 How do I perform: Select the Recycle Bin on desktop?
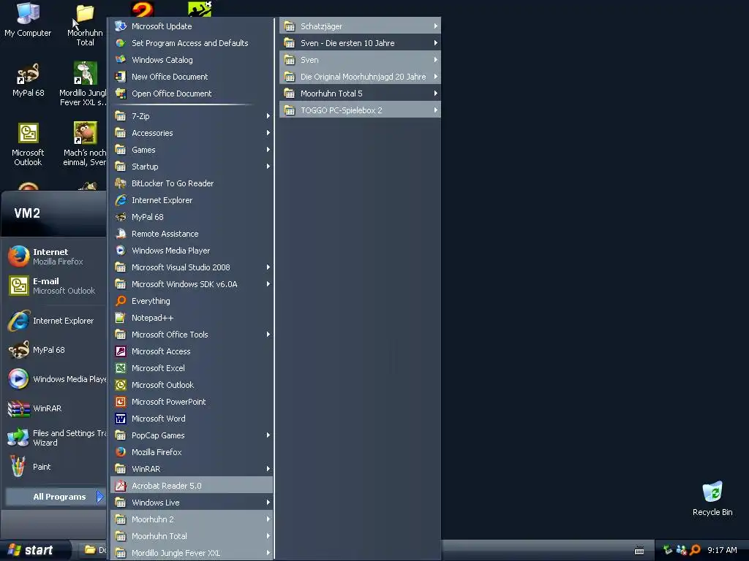[x=712, y=499]
